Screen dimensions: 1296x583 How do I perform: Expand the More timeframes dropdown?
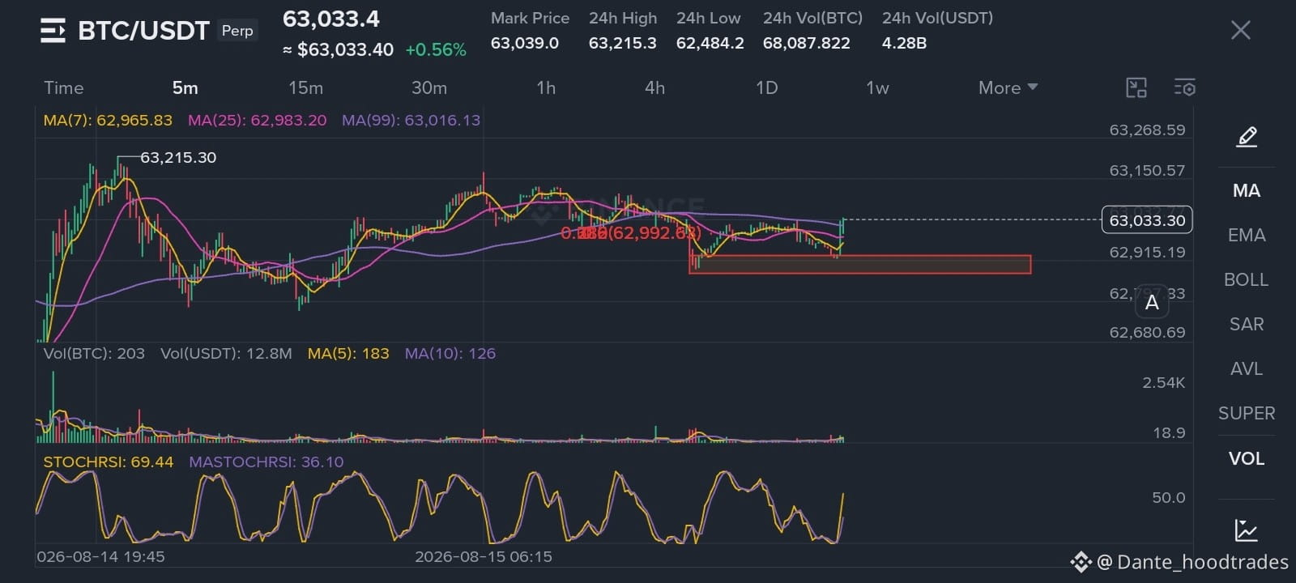1008,87
